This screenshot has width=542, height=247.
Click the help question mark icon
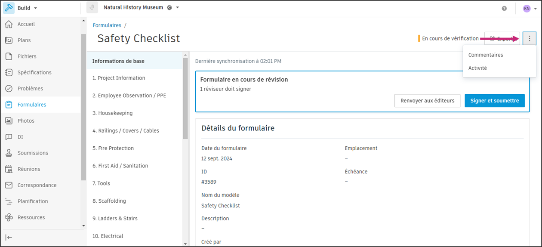(504, 8)
